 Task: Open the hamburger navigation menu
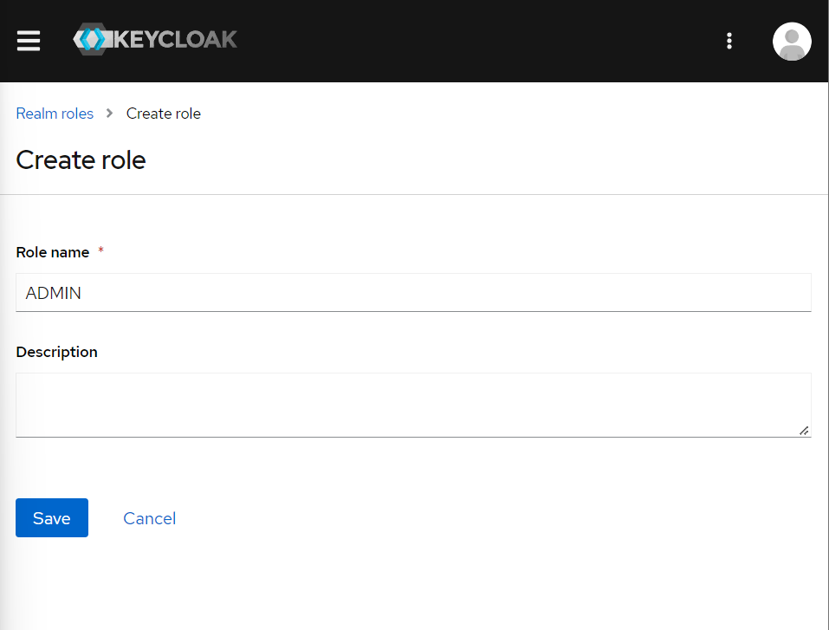point(28,41)
